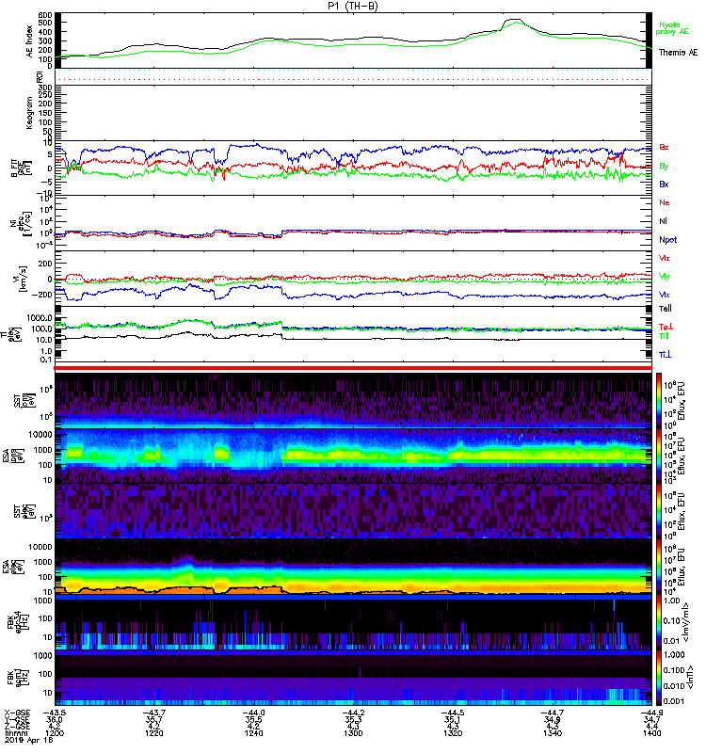Image resolution: width=706 pixels, height=753 pixels.
Task: Click the hhmm row label
Action: (x=14, y=733)
